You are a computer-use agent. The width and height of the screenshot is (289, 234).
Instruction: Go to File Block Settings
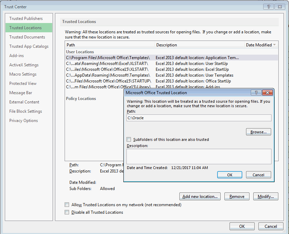[26, 111]
